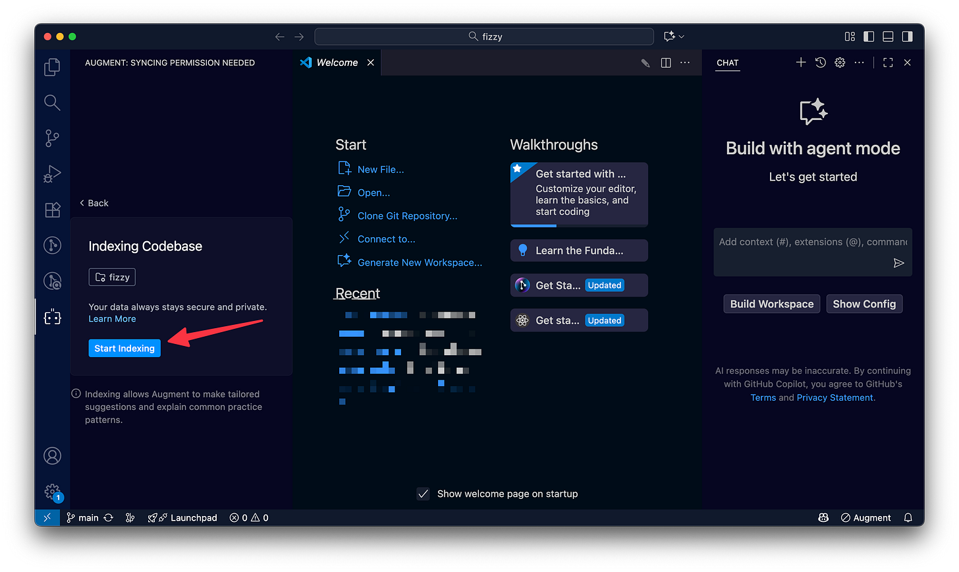Open the Source Control view

[x=51, y=138]
